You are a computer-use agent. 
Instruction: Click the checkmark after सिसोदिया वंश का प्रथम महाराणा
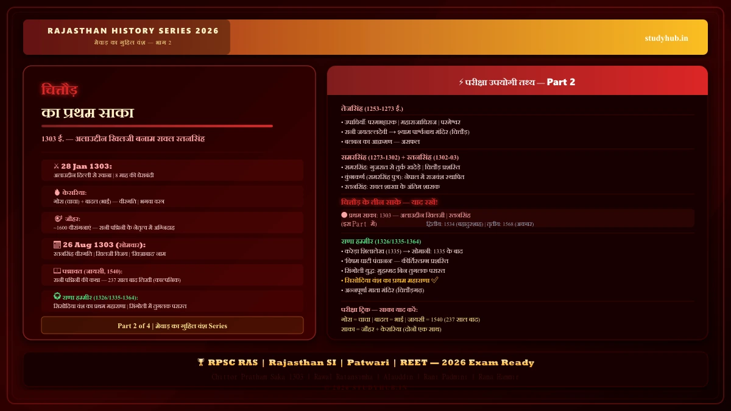click(x=434, y=280)
